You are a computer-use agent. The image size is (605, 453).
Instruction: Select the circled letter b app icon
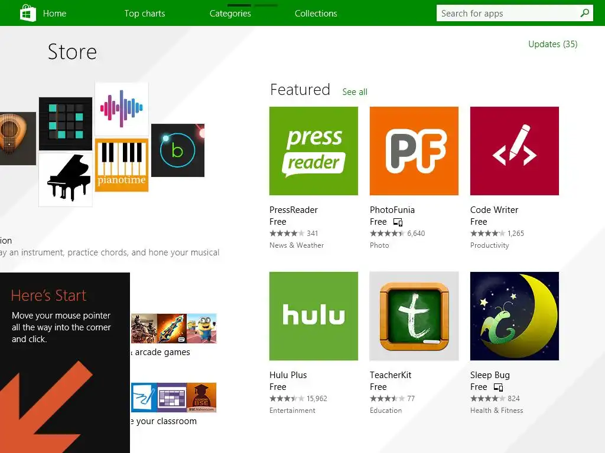[x=177, y=150]
